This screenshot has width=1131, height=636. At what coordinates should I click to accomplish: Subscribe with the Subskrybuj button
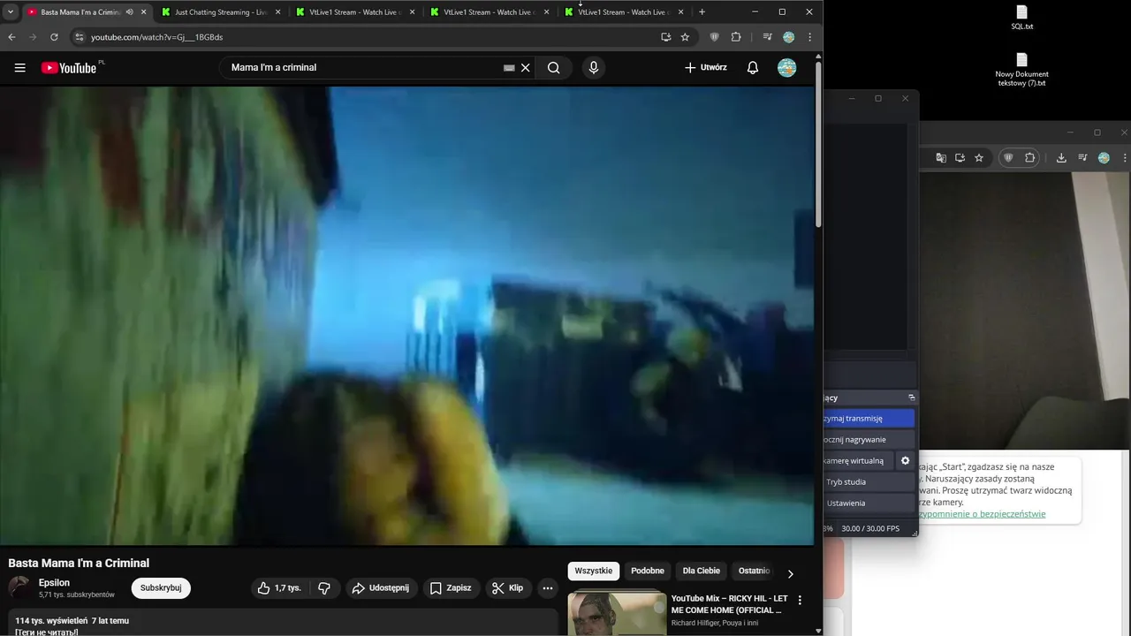[x=161, y=588]
